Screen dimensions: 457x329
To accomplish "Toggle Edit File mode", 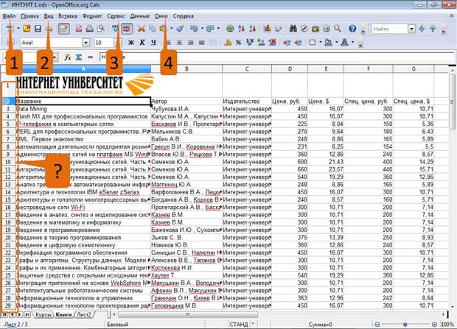I will tap(64, 29).
